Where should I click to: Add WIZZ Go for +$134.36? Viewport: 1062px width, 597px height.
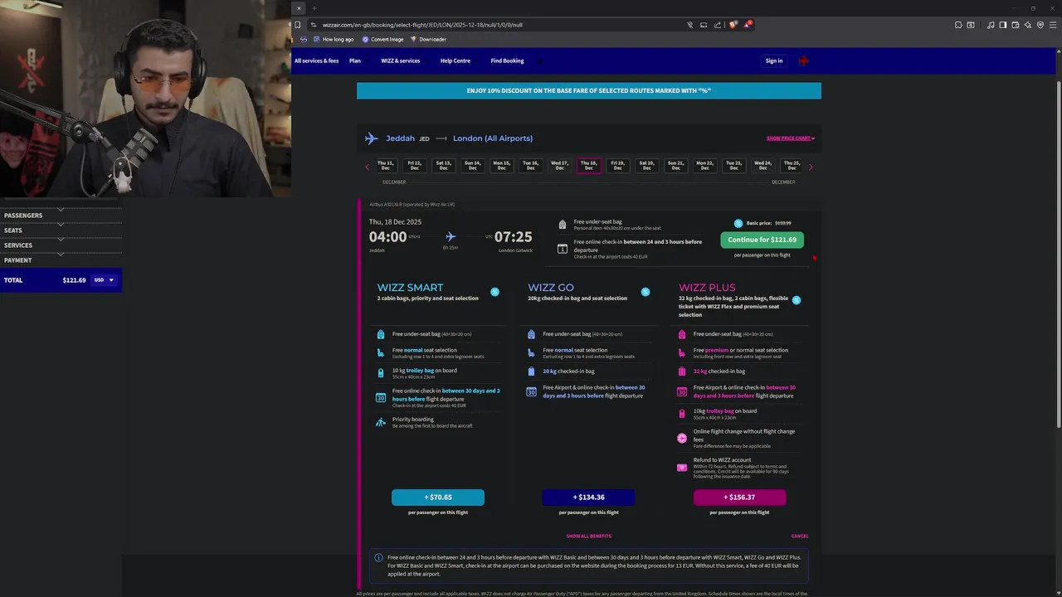(588, 498)
